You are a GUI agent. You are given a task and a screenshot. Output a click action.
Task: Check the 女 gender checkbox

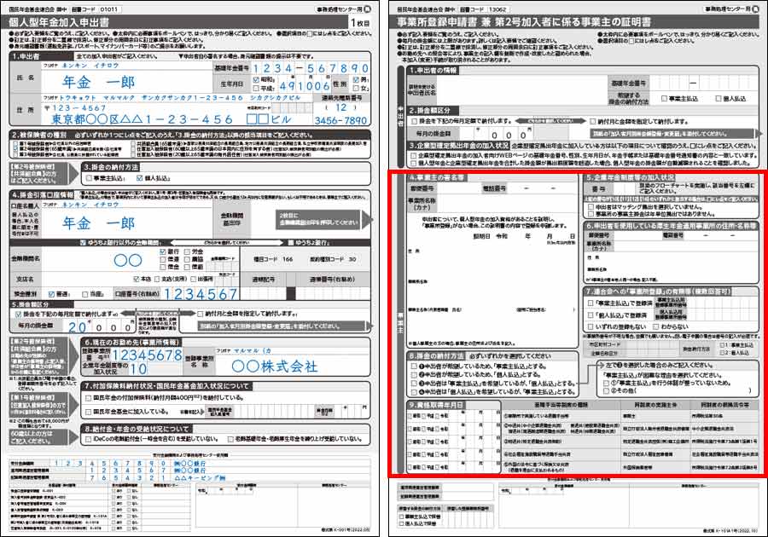[x=356, y=89]
